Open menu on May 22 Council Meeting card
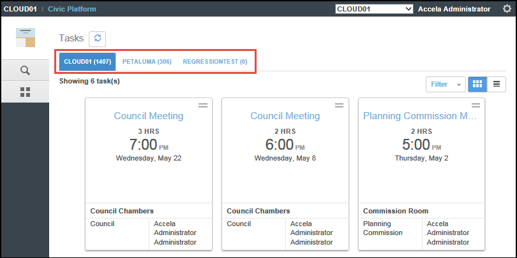The height and width of the screenshot is (258, 517). [203, 106]
